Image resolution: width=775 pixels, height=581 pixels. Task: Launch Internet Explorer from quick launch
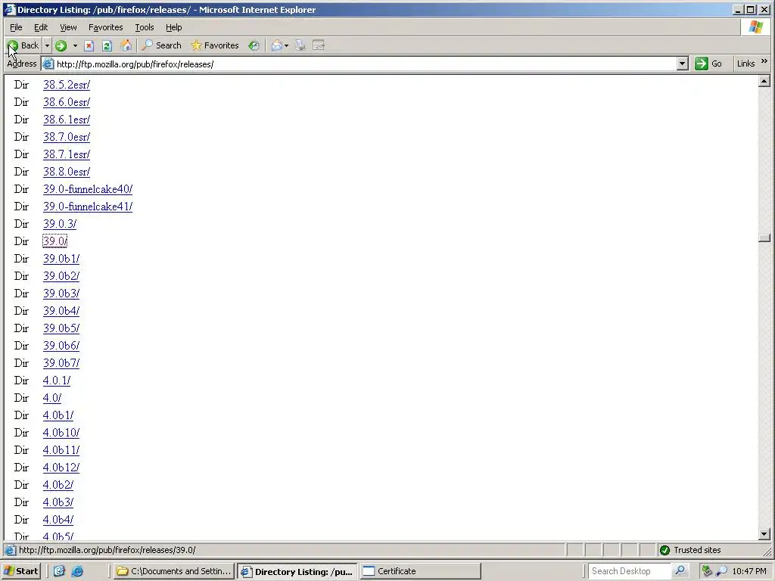pos(77,571)
